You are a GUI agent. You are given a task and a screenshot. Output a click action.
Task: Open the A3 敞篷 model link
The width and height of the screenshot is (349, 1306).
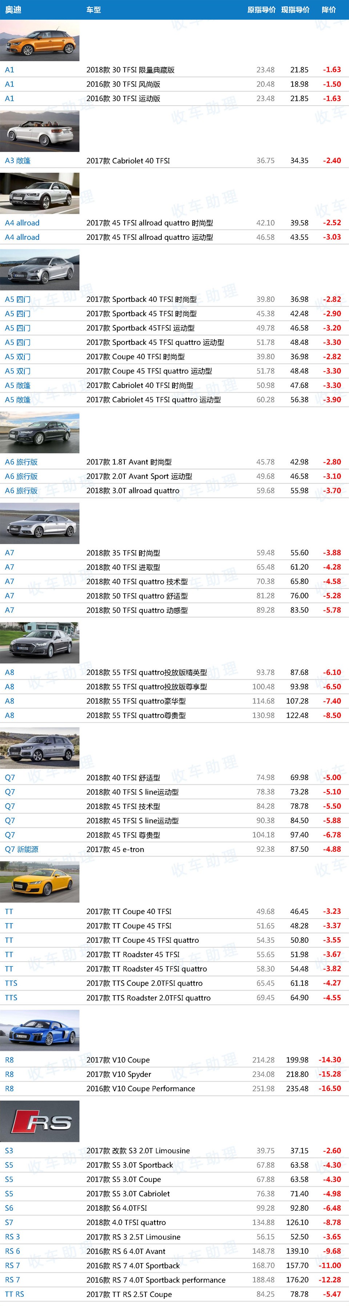18,161
